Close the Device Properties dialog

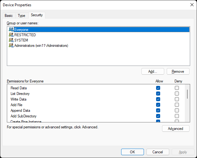point(192,5)
